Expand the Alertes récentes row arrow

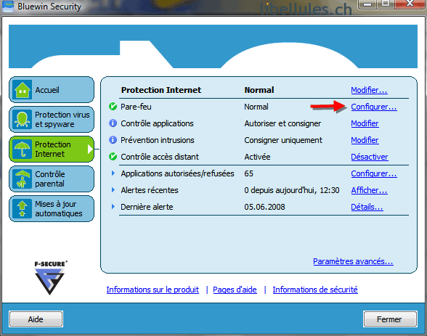[x=113, y=190]
